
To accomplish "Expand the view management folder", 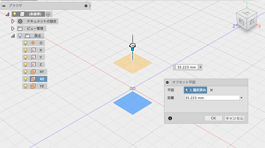I will (x=13, y=29).
